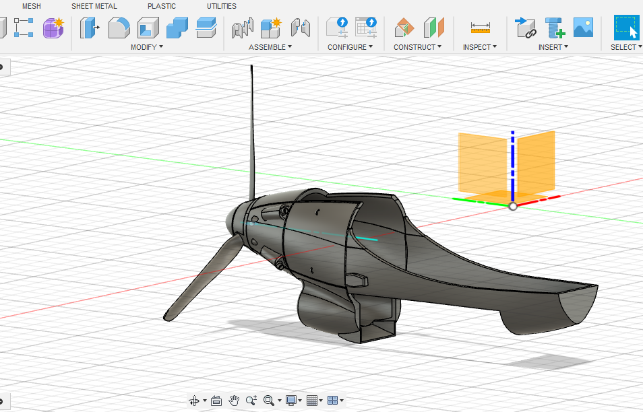Activate the Measure ruler tool
The image size is (643, 412).
480,28
